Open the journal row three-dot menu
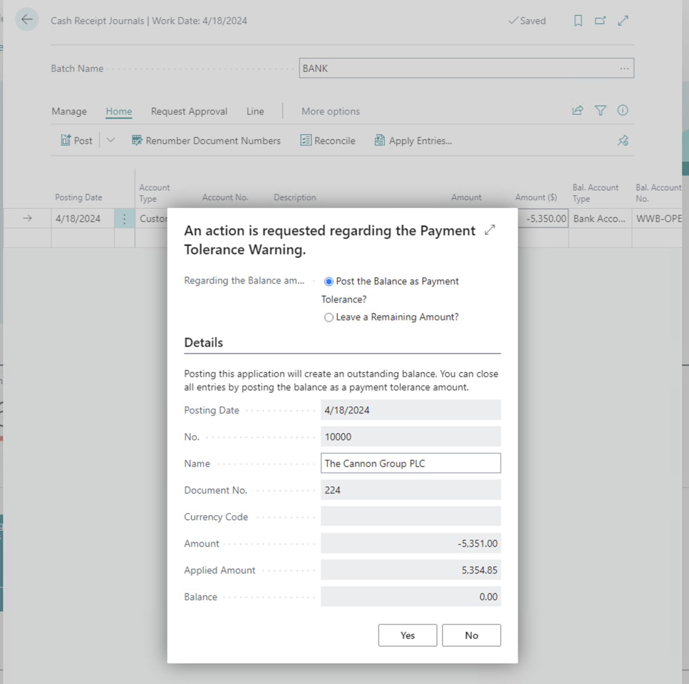The height and width of the screenshot is (684, 689). [x=125, y=219]
